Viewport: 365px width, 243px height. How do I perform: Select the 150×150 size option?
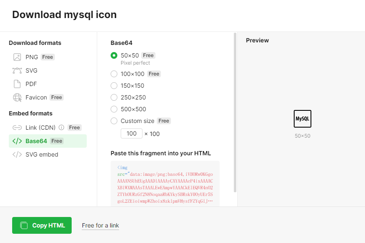tap(114, 86)
